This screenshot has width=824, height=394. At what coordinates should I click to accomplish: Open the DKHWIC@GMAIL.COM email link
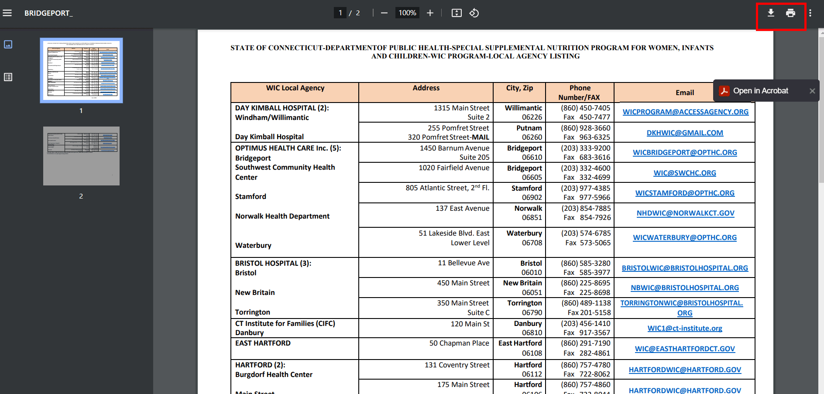[x=685, y=133]
